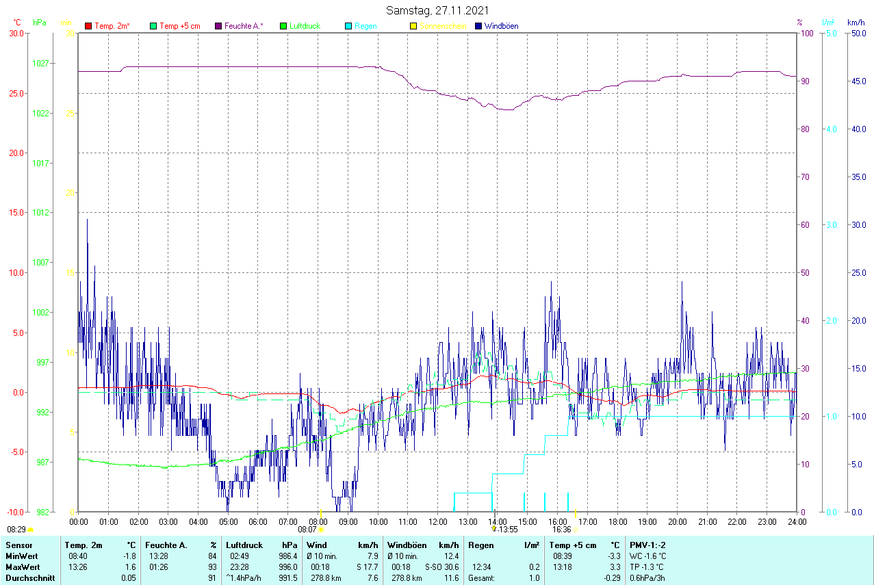This screenshot has width=874, height=585.
Task: Click the yellow Sonnenschein legend swatch
Action: coord(413,26)
